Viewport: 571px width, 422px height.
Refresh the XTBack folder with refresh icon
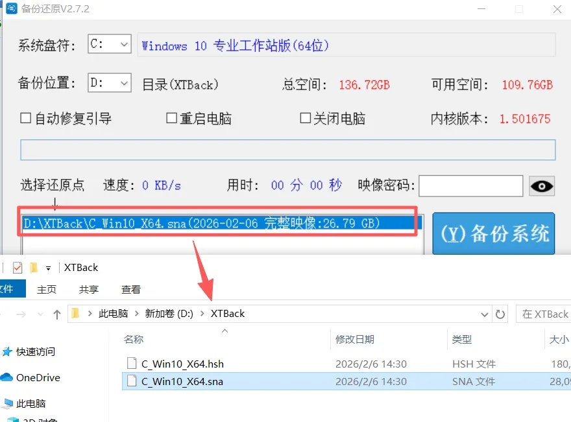(500, 313)
